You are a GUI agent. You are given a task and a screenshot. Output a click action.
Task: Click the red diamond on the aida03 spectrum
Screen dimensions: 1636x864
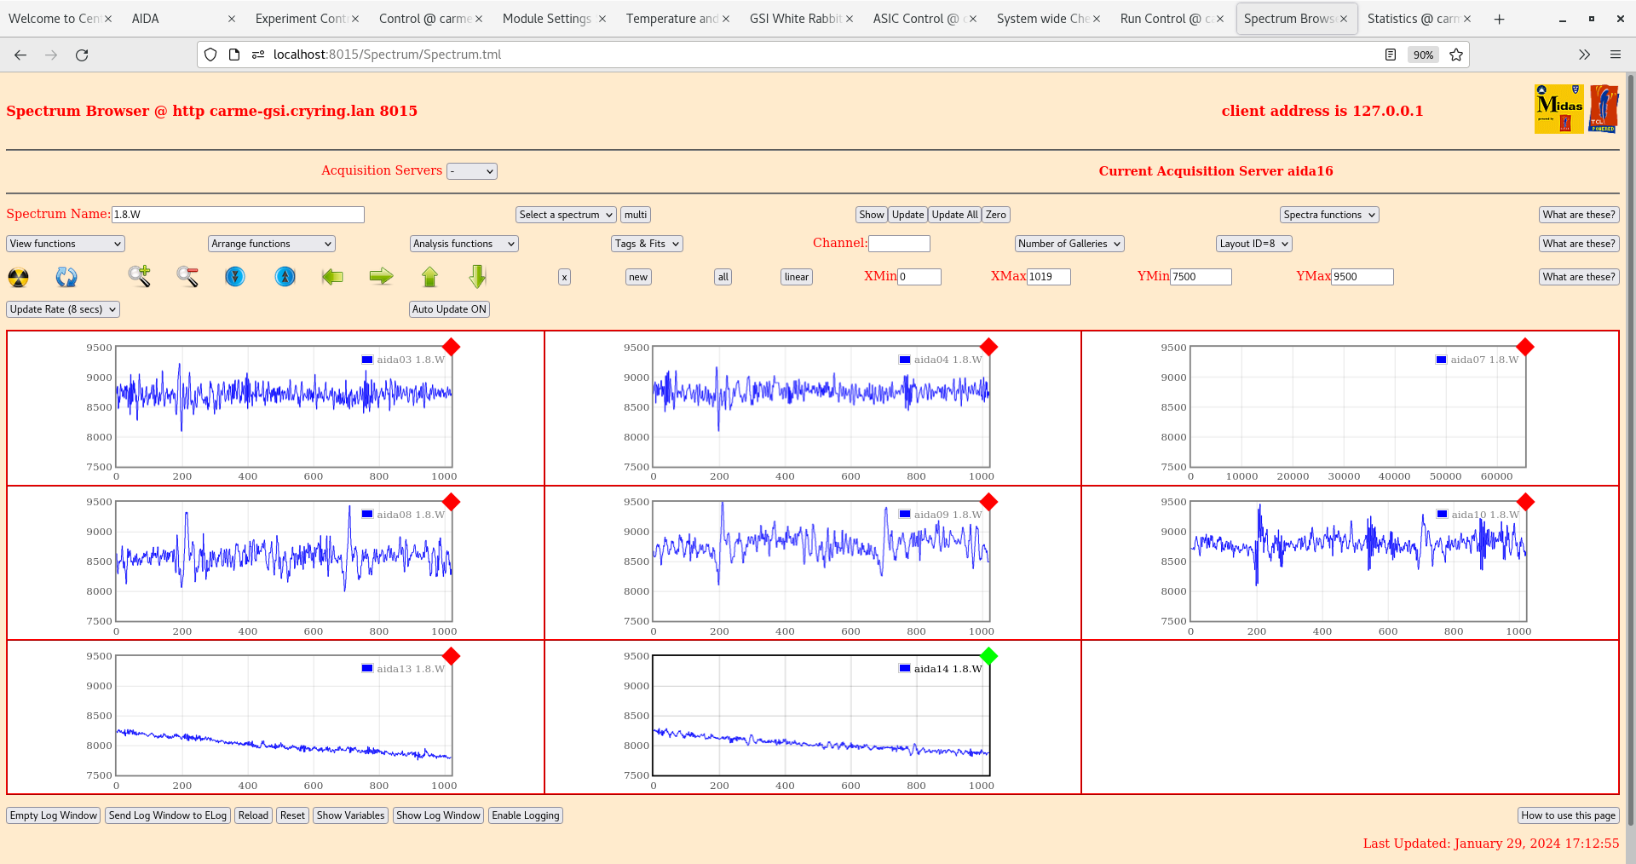pos(452,348)
